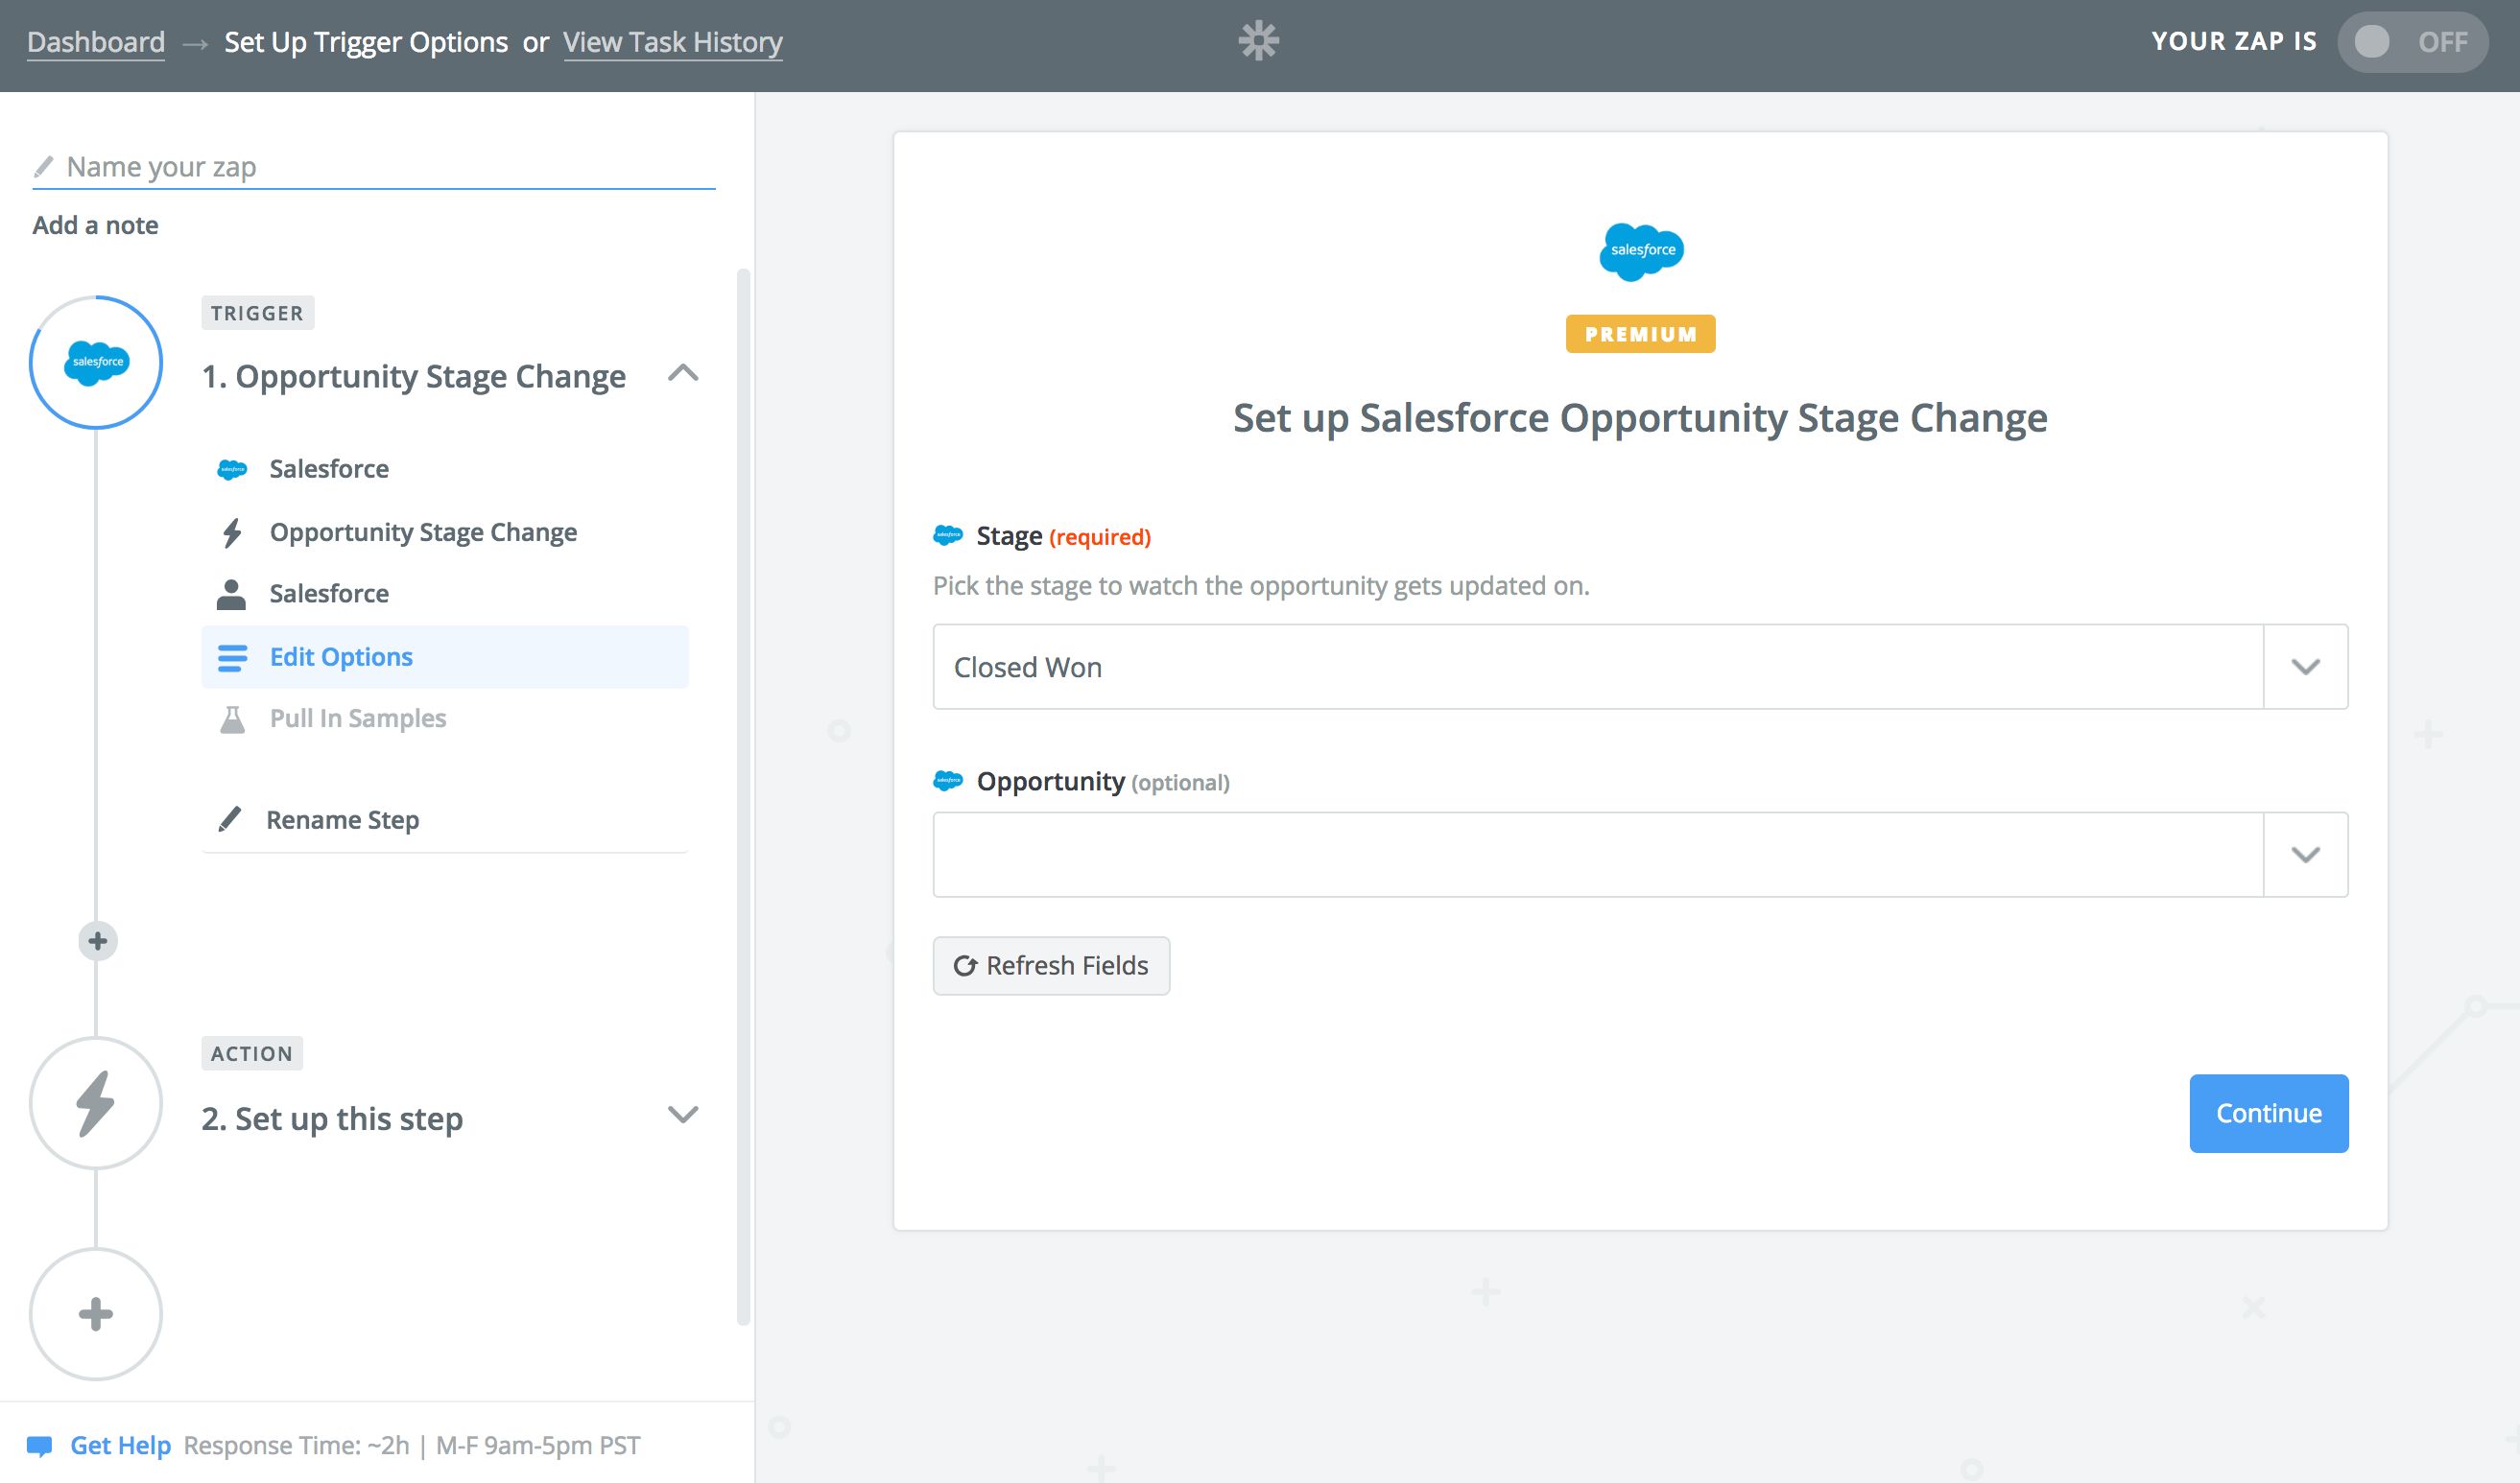Expand the Set up this step action
Image resolution: width=2520 pixels, height=1483 pixels.
click(x=683, y=1115)
